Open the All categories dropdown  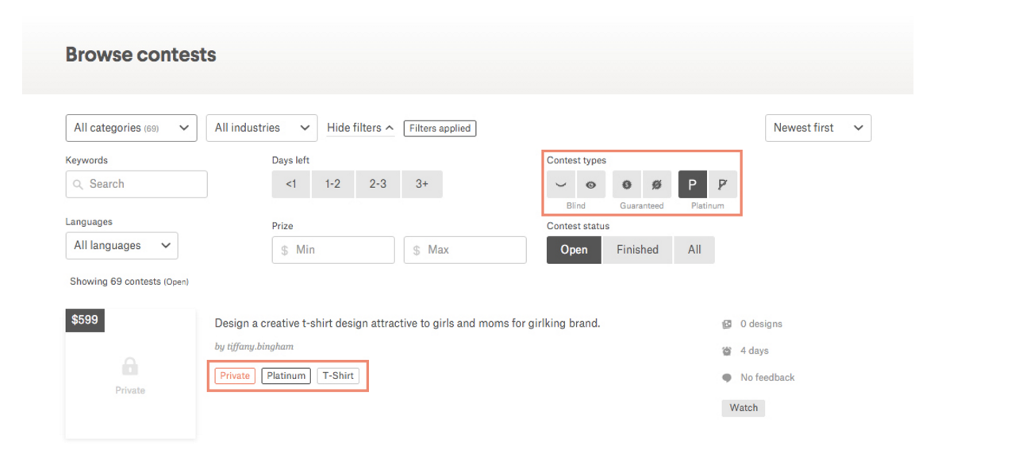tap(131, 128)
